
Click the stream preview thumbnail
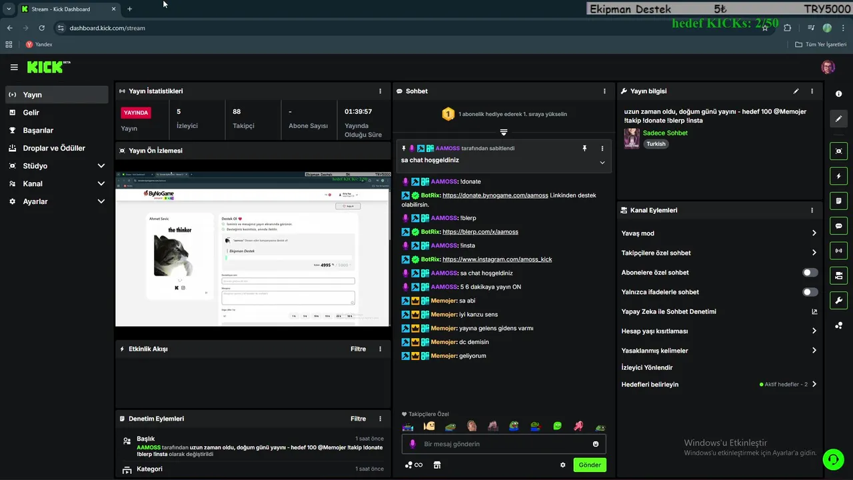[253, 249]
